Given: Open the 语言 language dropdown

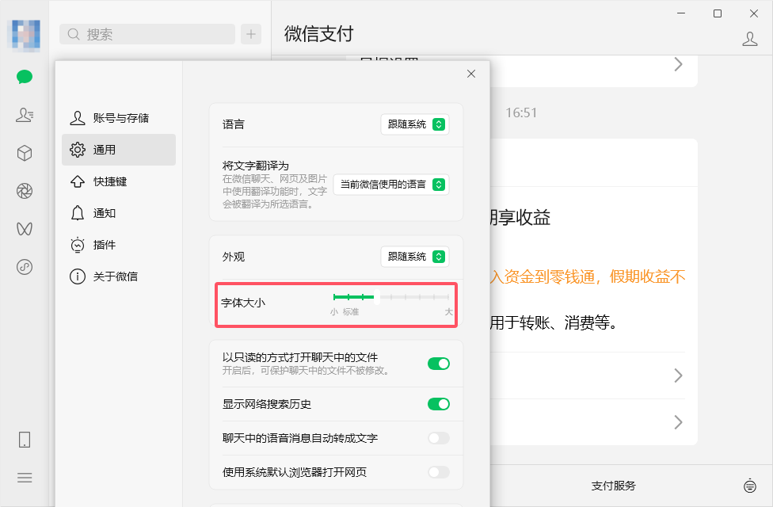Looking at the screenshot, I should point(414,124).
